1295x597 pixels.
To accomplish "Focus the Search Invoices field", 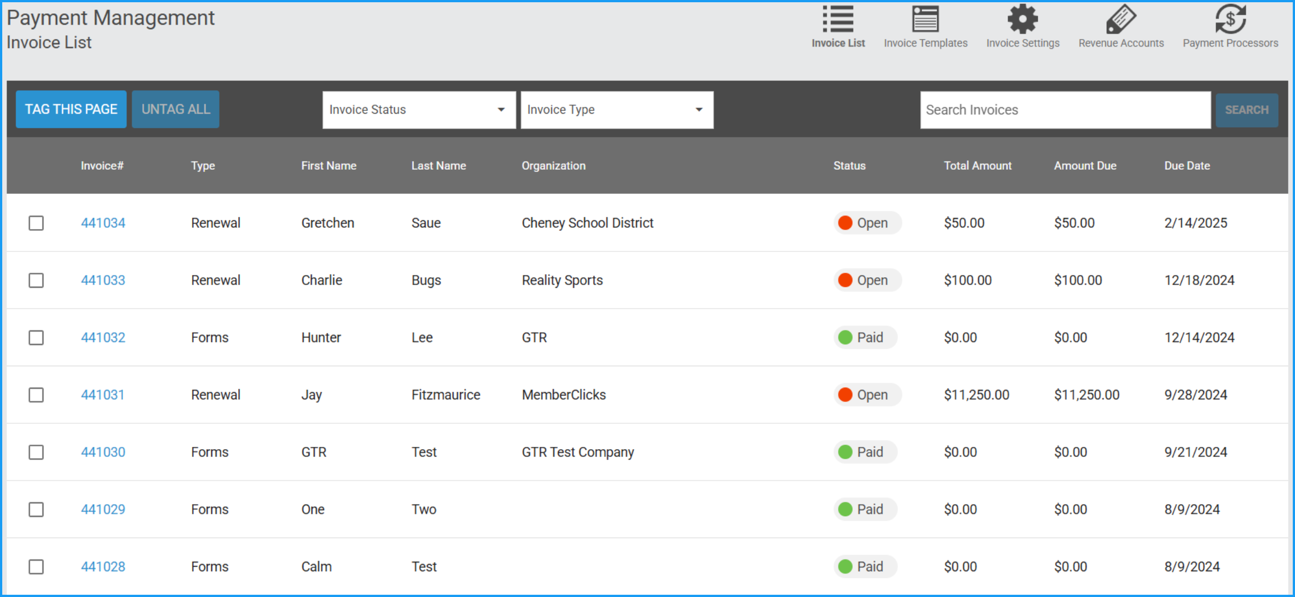I will (1065, 110).
